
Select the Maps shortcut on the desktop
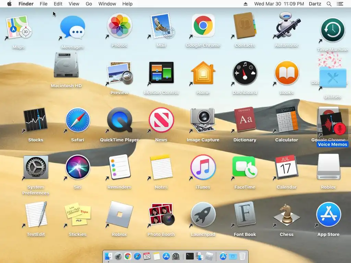(19, 28)
